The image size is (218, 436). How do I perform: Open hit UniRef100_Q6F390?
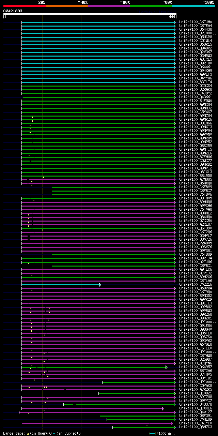point(196,228)
